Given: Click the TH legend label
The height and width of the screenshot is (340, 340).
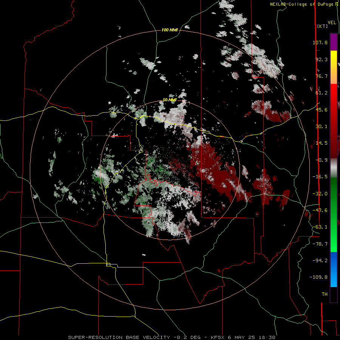Looking at the screenshot, I should point(325,294).
